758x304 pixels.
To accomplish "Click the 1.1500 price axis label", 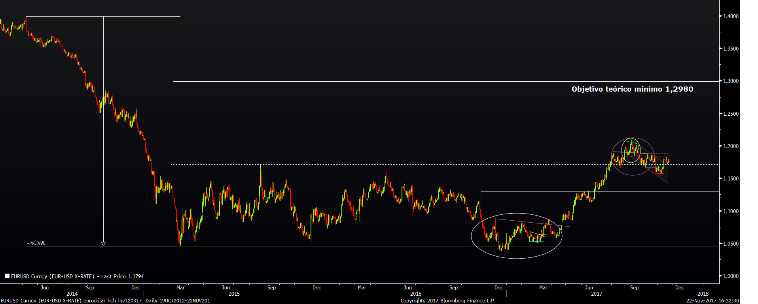I will pos(731,178).
